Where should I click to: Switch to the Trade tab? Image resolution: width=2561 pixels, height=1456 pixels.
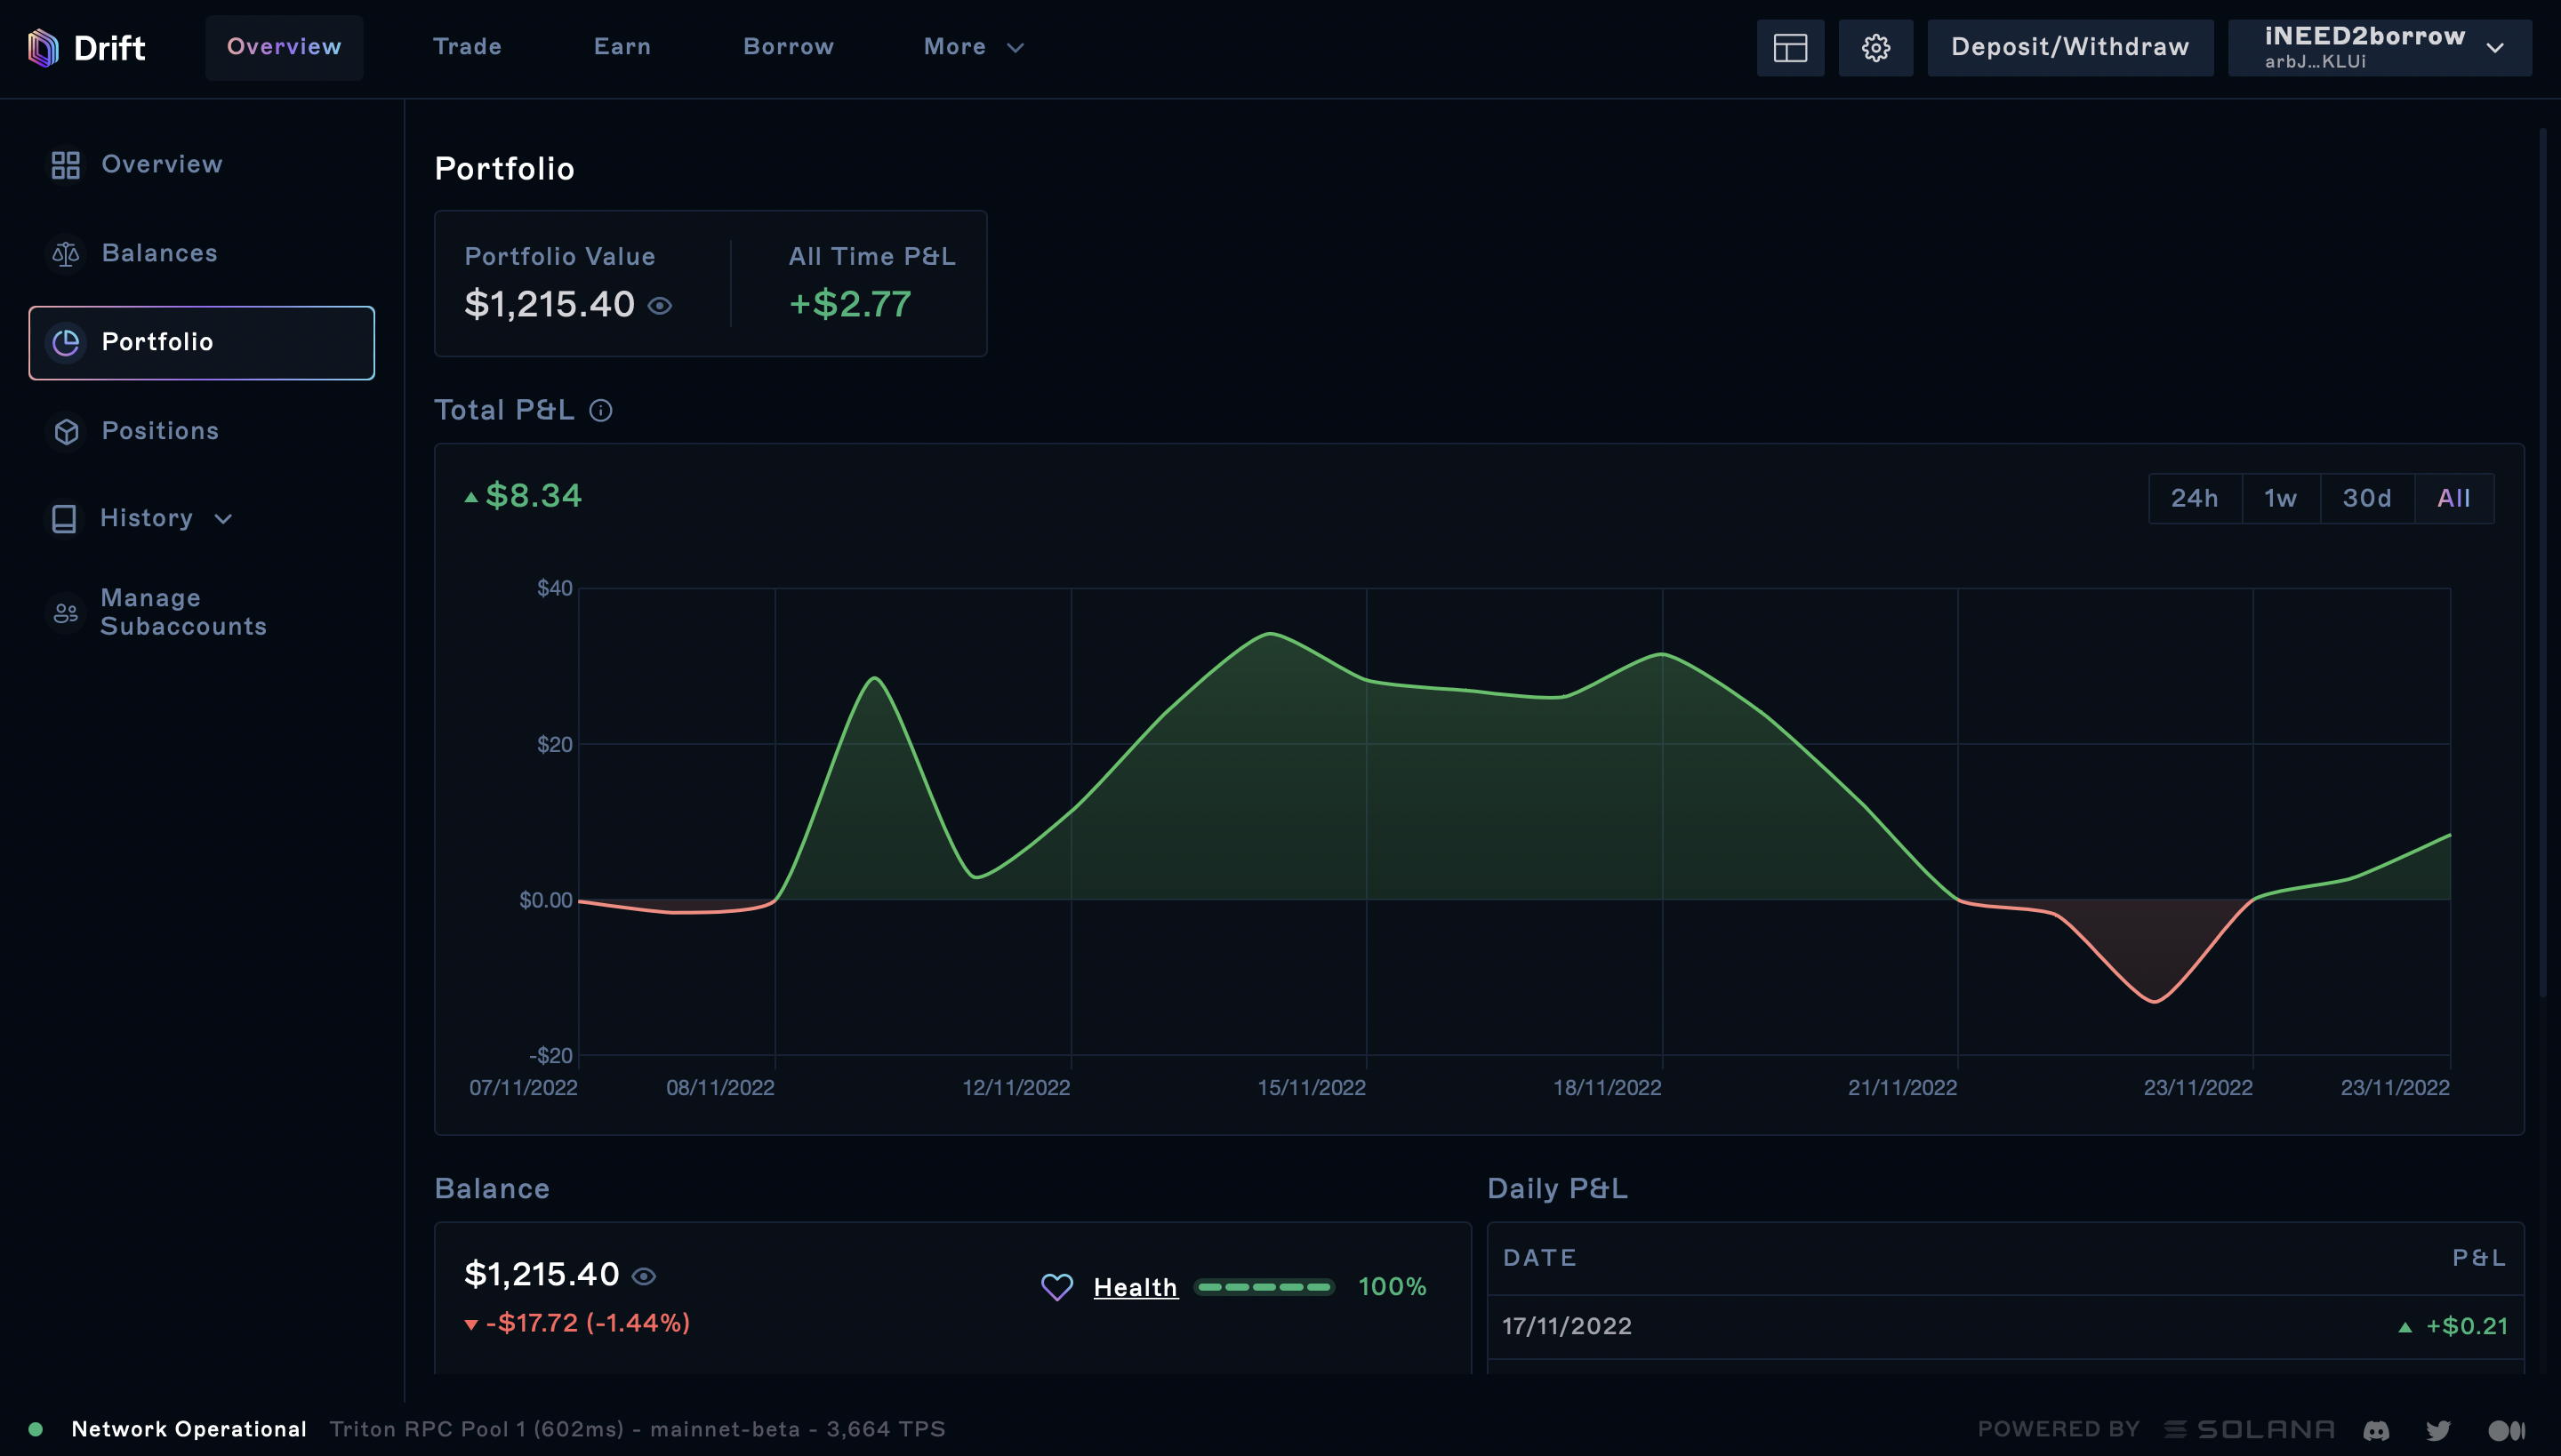(467, 47)
